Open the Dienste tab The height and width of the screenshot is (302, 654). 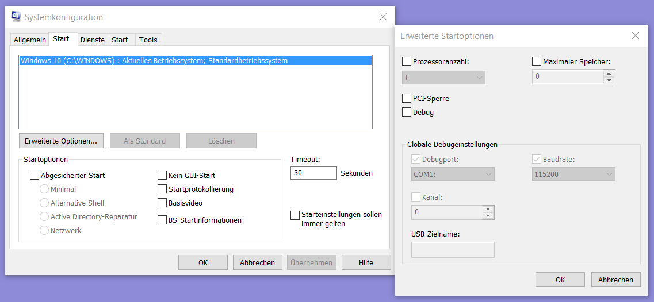(93, 40)
